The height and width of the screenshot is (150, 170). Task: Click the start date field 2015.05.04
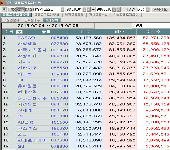tap(74, 10)
